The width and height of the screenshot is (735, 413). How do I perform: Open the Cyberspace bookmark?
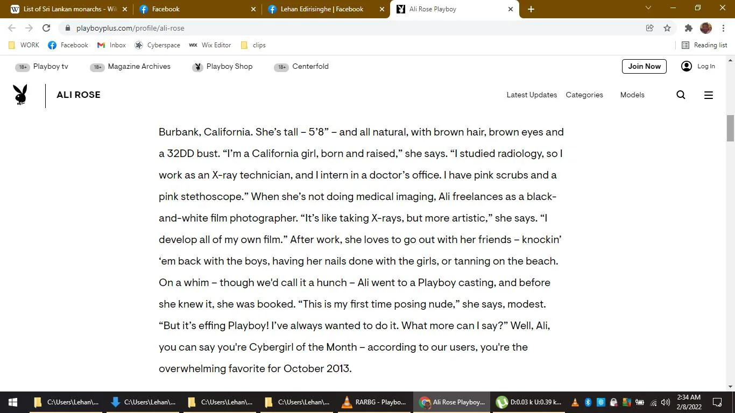[158, 45]
